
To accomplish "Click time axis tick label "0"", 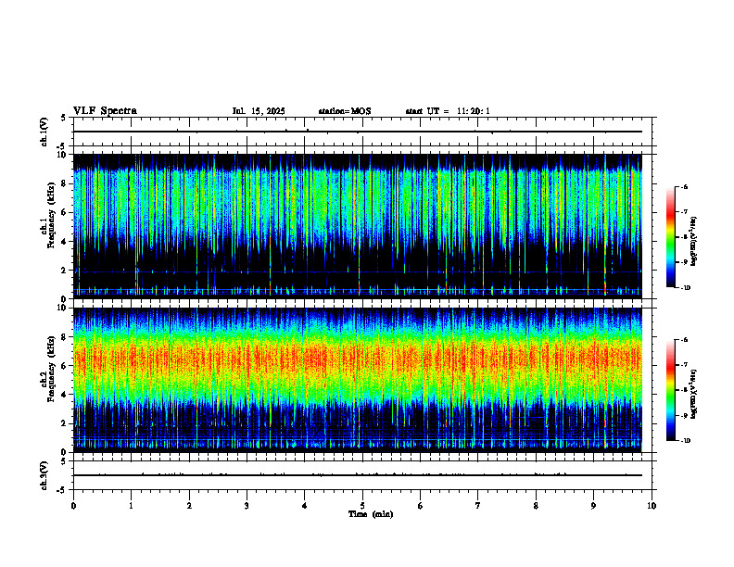I will pyautogui.click(x=73, y=506).
